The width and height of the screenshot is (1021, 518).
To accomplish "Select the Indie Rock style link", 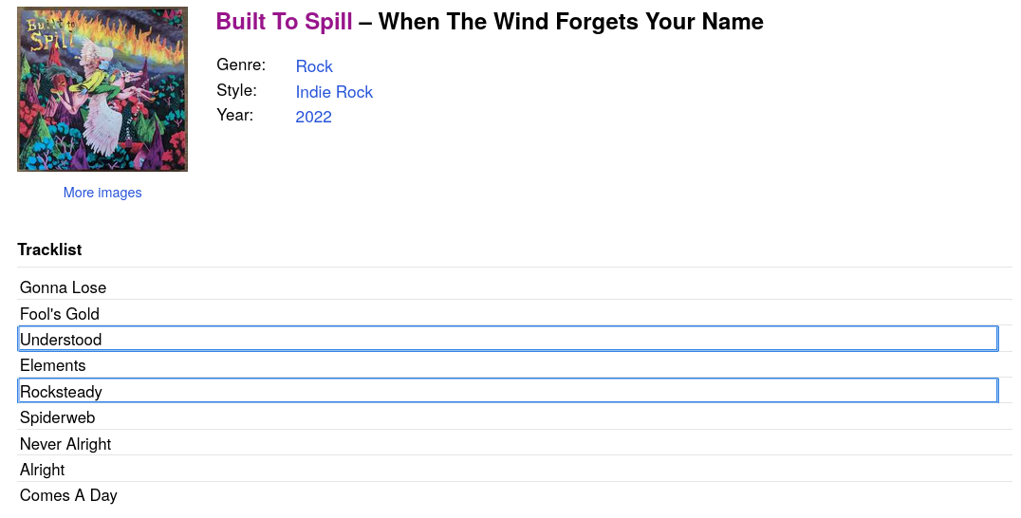I will 334,92.
